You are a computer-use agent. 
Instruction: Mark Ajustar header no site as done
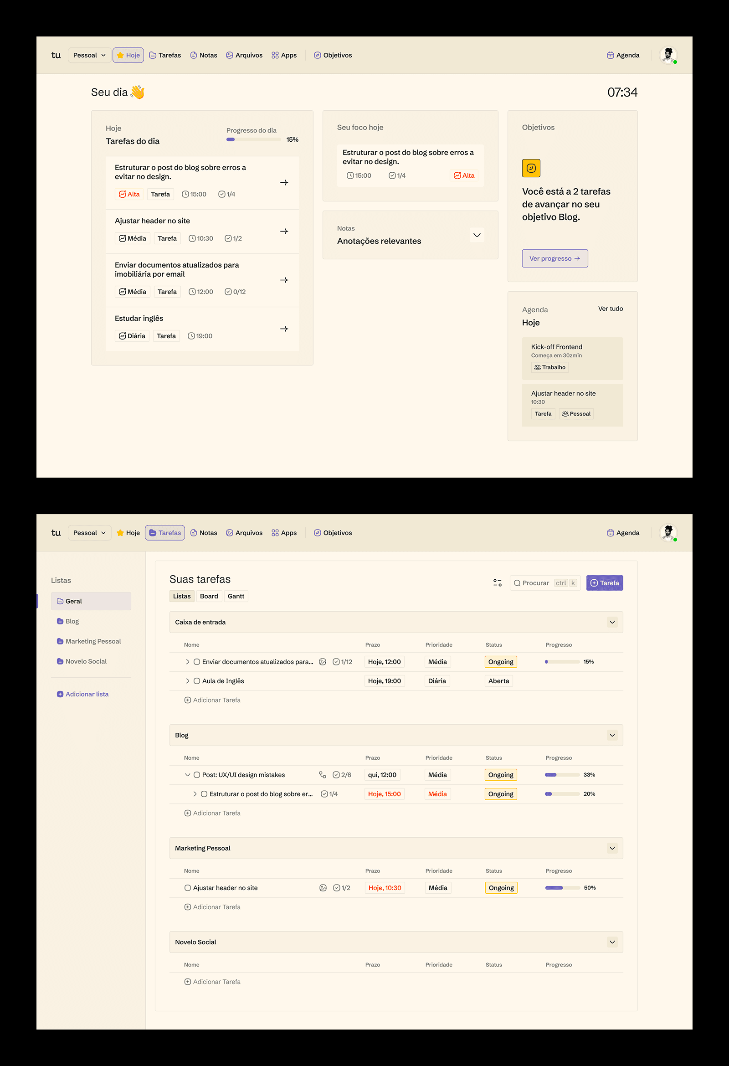(x=188, y=887)
